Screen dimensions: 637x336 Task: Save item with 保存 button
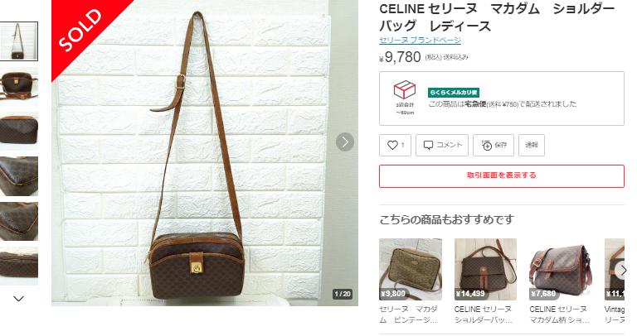click(494, 145)
